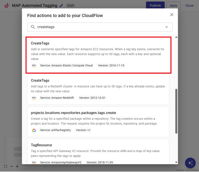Click the DoiT logo icon
Image resolution: width=199 pixels, height=172 pixels.
pos(7,5)
